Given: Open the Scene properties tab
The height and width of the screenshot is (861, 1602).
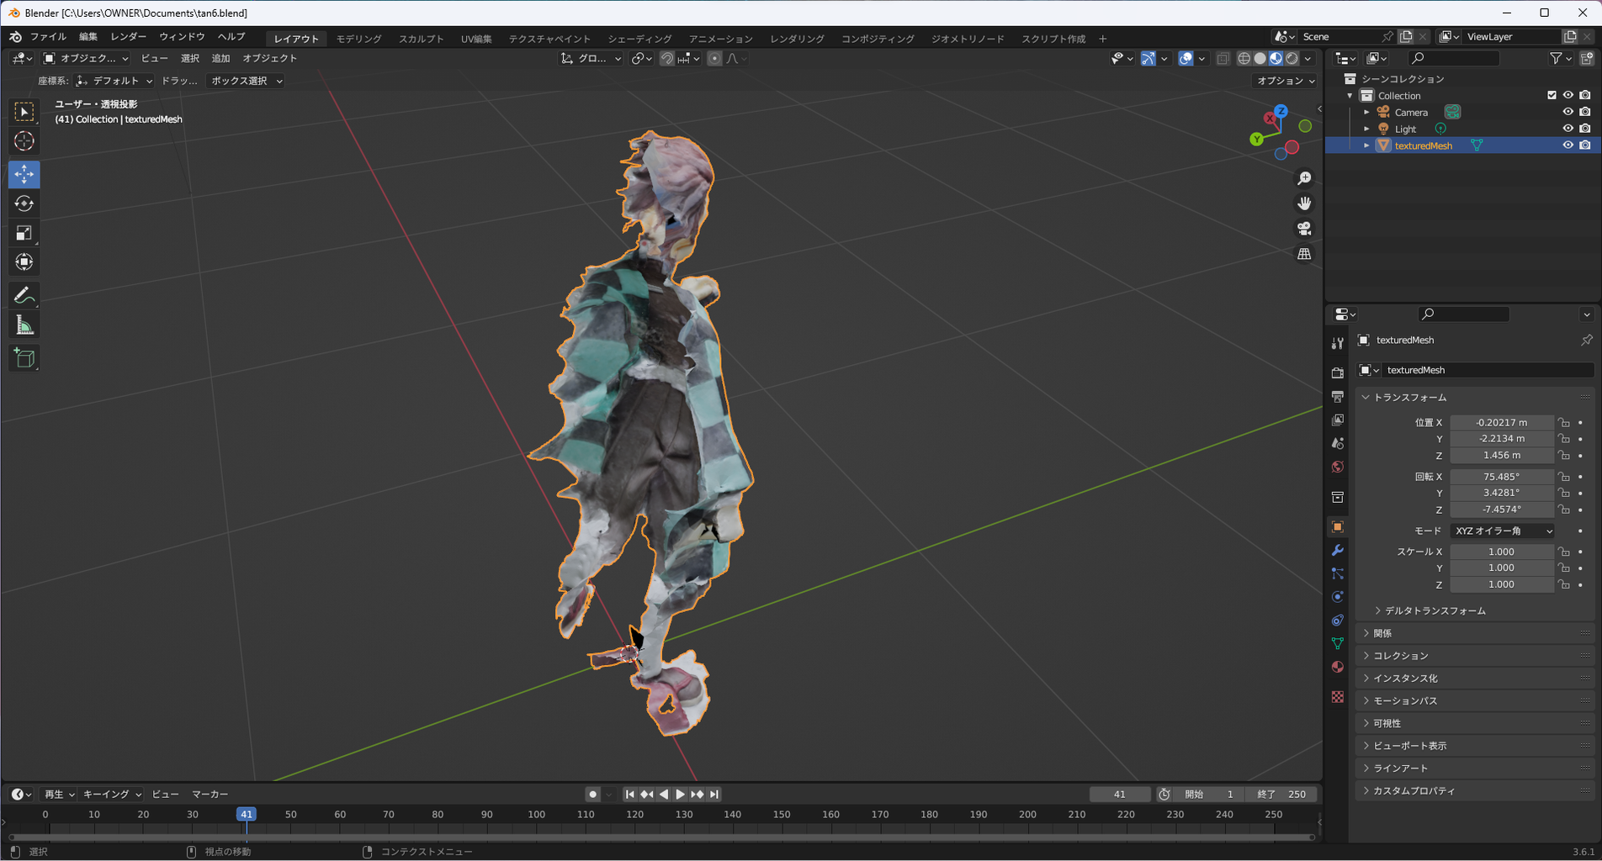Looking at the screenshot, I should (1338, 443).
